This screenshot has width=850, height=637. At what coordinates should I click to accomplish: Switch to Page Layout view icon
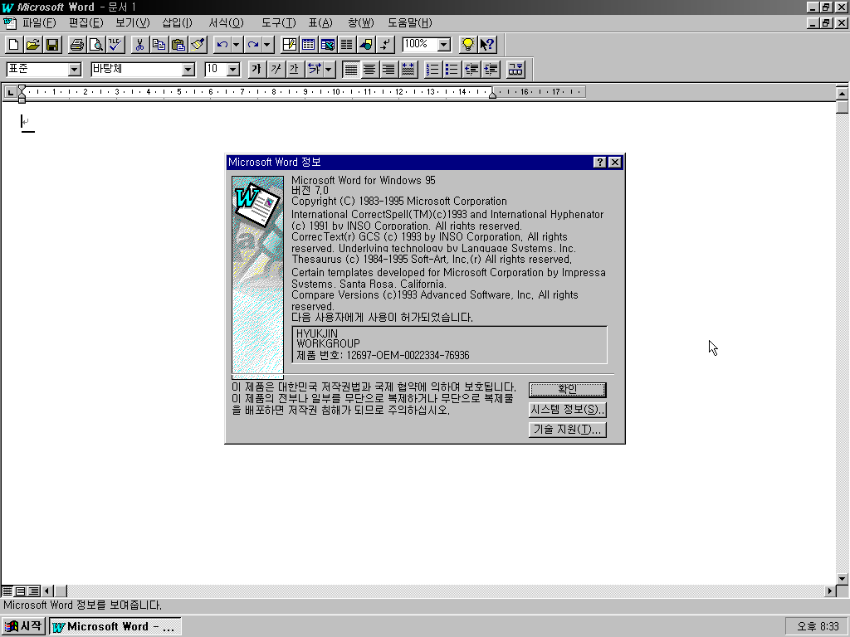pyautogui.click(x=20, y=591)
